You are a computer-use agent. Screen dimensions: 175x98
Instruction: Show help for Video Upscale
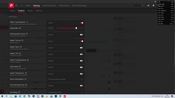coord(20,66)
